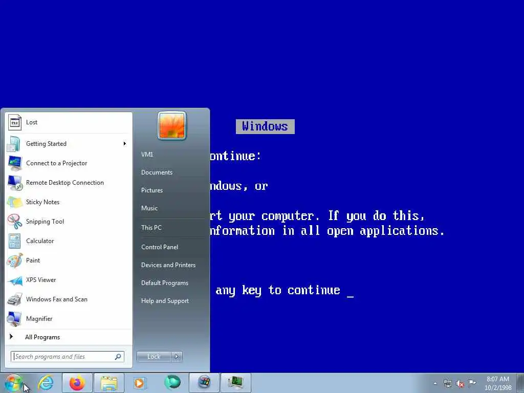Image resolution: width=524 pixels, height=393 pixels.
Task: Open File Explorer folder taskbar icon
Action: pos(109,383)
